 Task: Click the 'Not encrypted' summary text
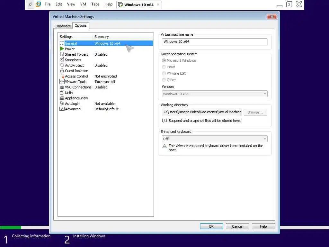click(x=105, y=76)
